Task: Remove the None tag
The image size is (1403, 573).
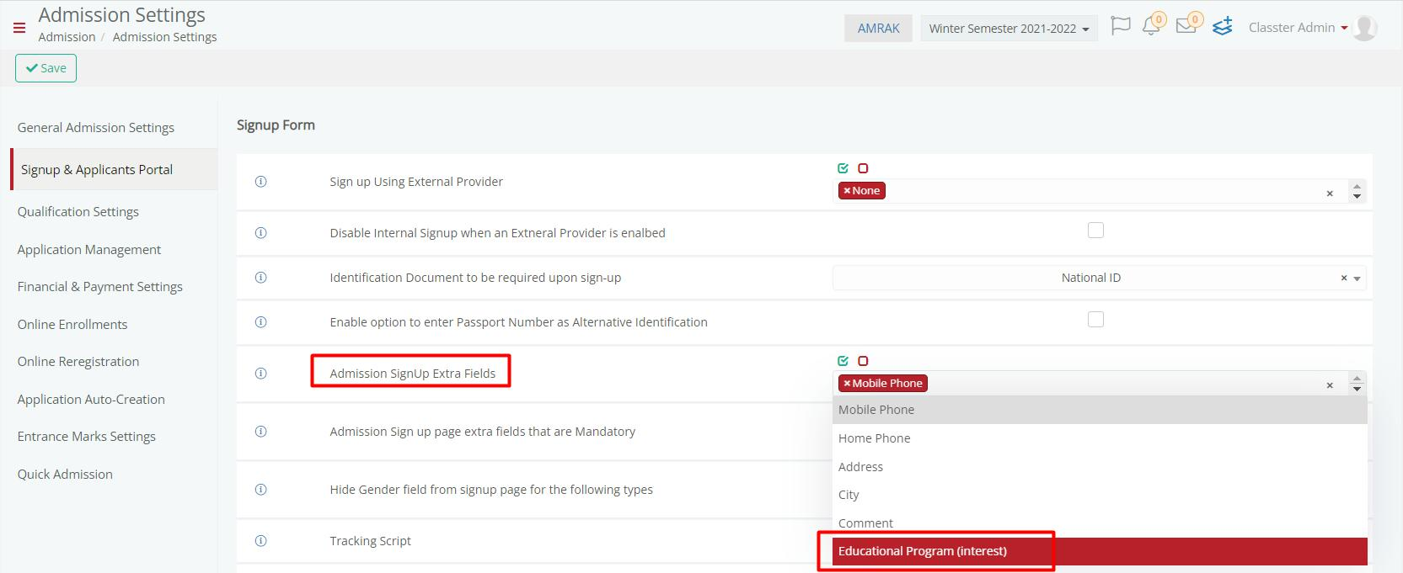Action: pos(847,191)
